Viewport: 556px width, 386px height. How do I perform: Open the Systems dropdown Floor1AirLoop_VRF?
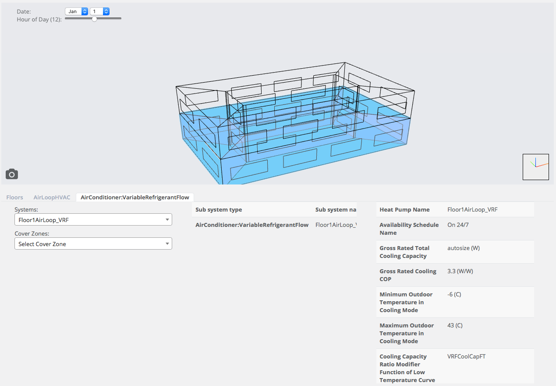[x=93, y=220]
